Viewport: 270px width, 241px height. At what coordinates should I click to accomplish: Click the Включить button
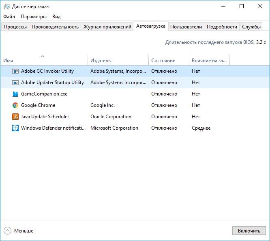(249, 231)
